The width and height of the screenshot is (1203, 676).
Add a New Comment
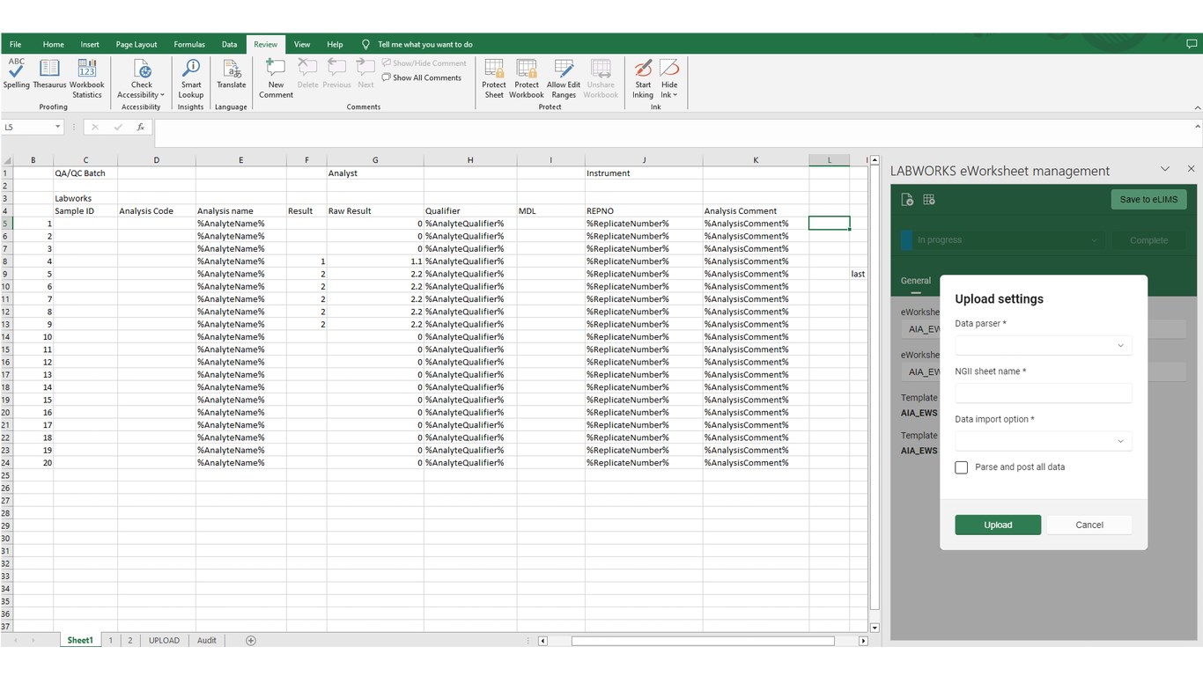[x=276, y=78]
